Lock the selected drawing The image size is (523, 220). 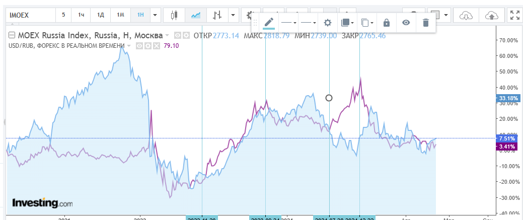tap(386, 23)
